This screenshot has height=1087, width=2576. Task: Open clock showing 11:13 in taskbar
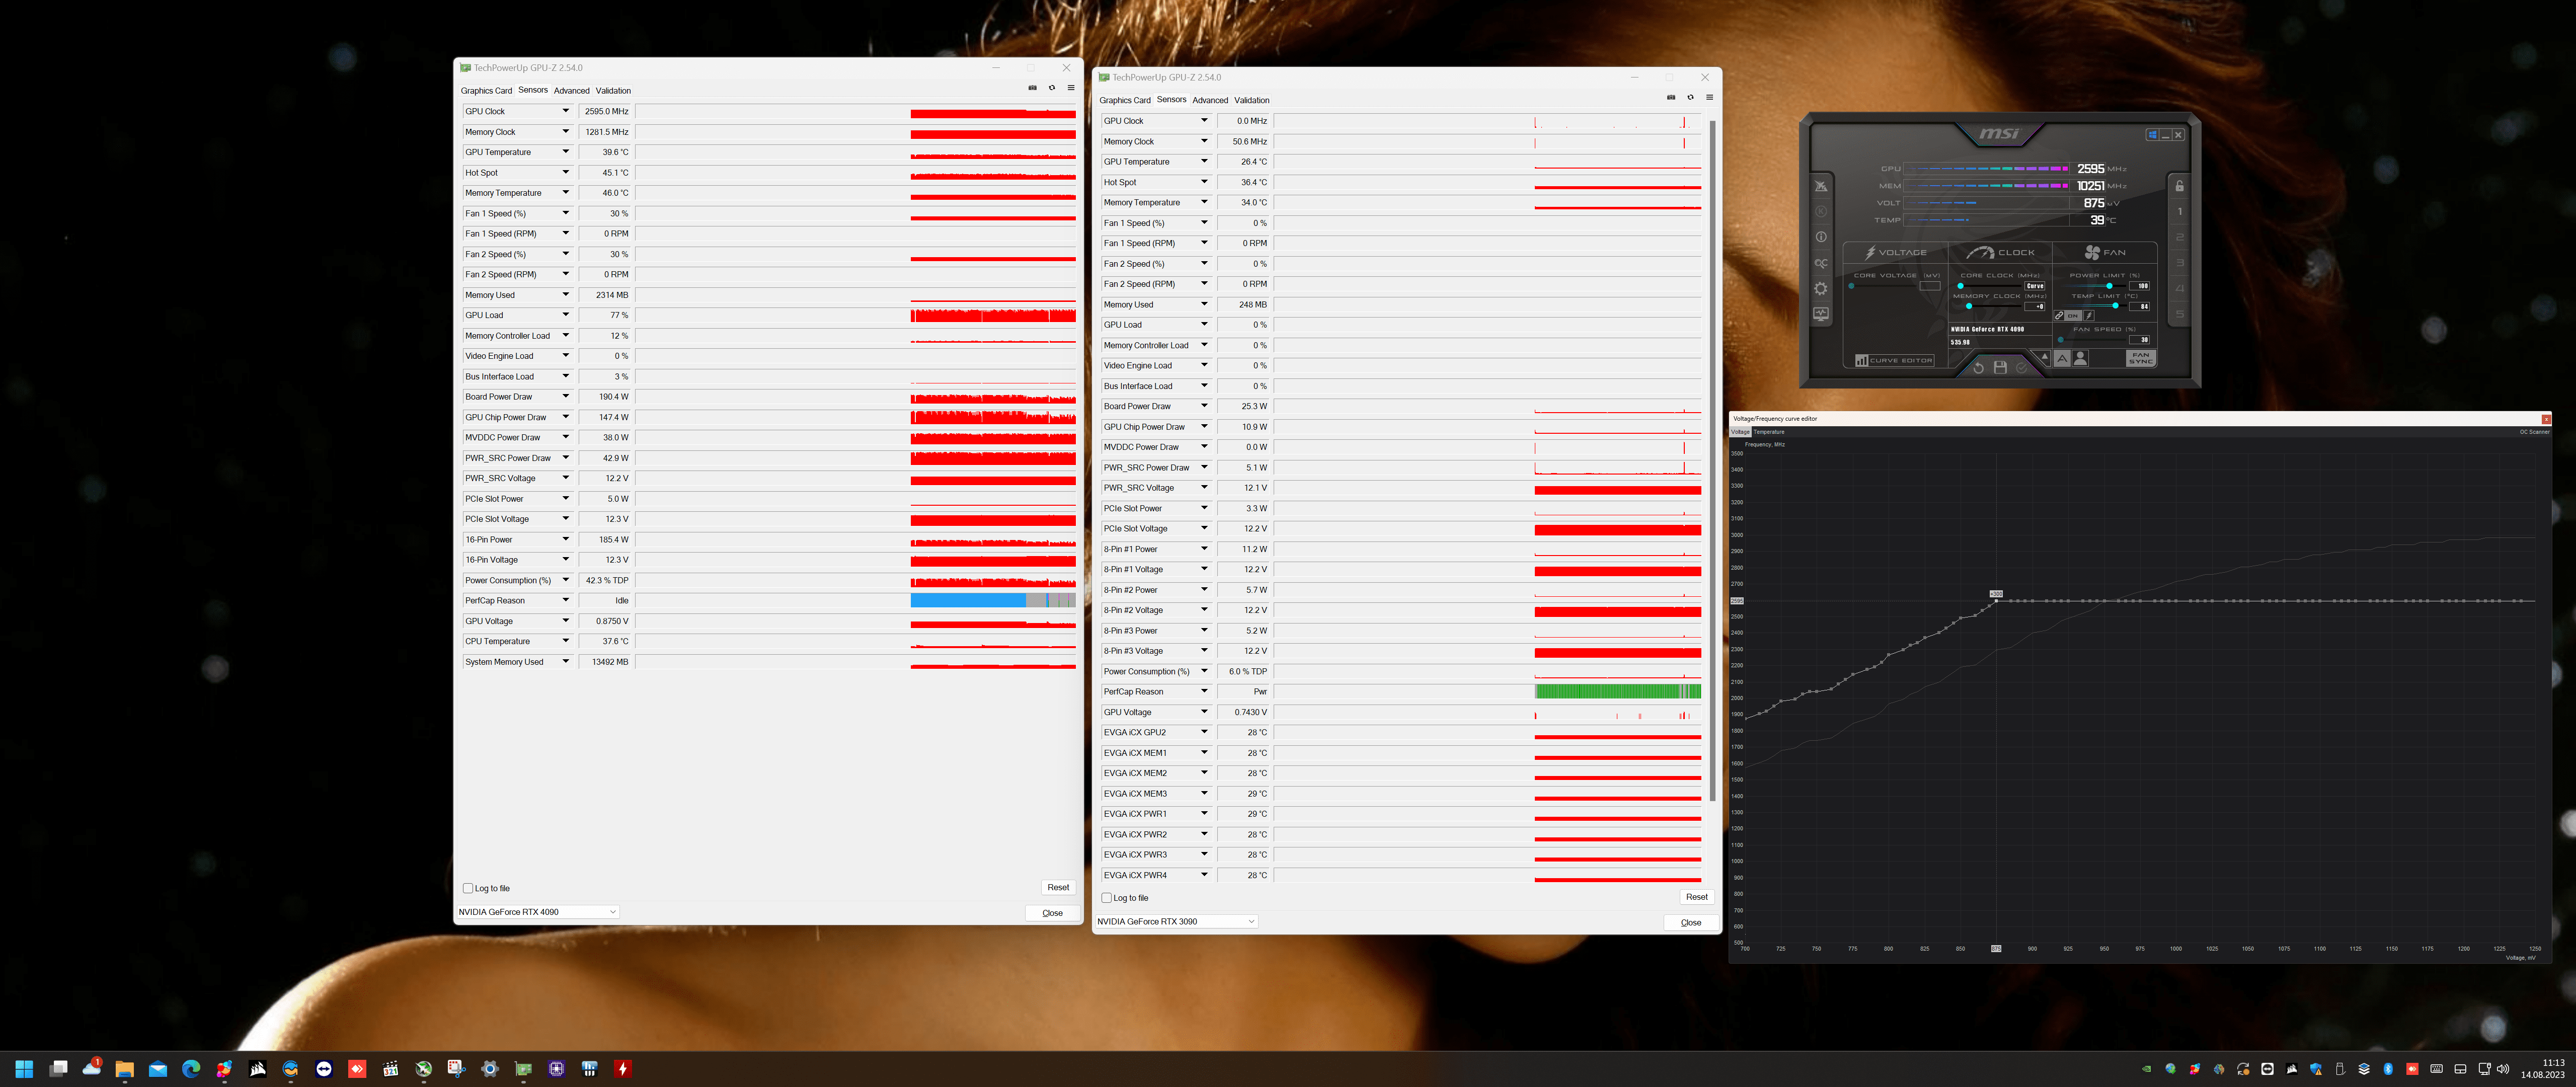(x=2544, y=1068)
